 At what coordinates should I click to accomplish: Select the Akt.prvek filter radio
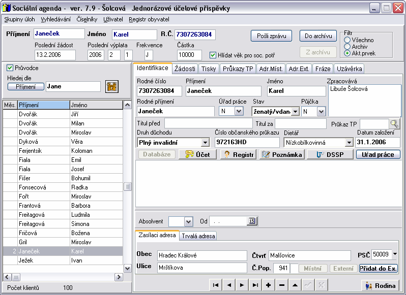click(347, 53)
